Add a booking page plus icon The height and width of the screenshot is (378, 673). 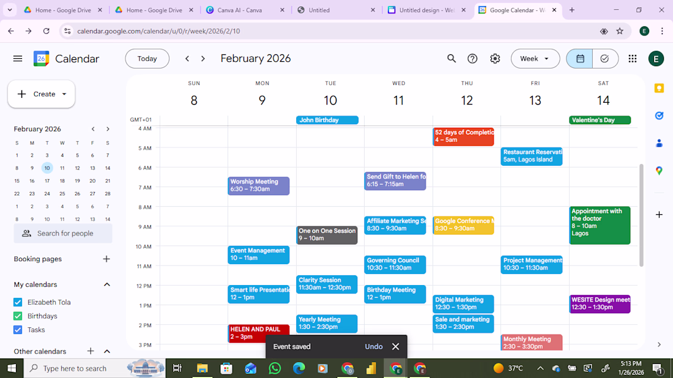(106, 259)
